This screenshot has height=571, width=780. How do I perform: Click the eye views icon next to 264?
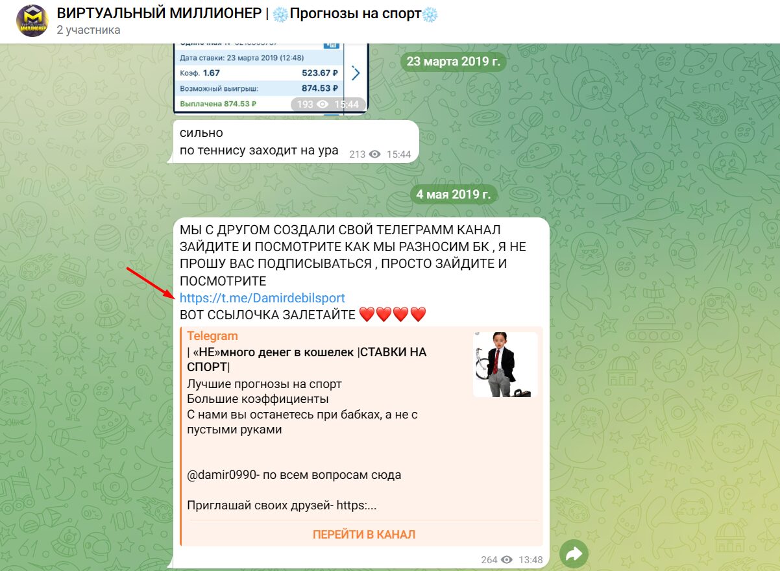(507, 560)
